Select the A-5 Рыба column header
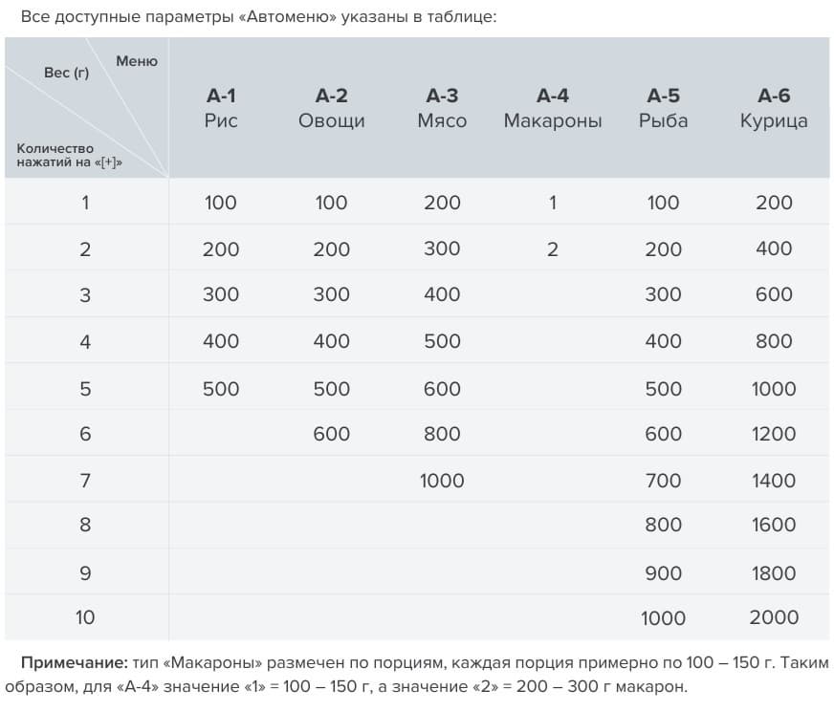Screen dimensions: 834x711 point(663,108)
